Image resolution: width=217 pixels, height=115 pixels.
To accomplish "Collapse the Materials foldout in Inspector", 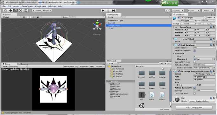I will 173,54.
